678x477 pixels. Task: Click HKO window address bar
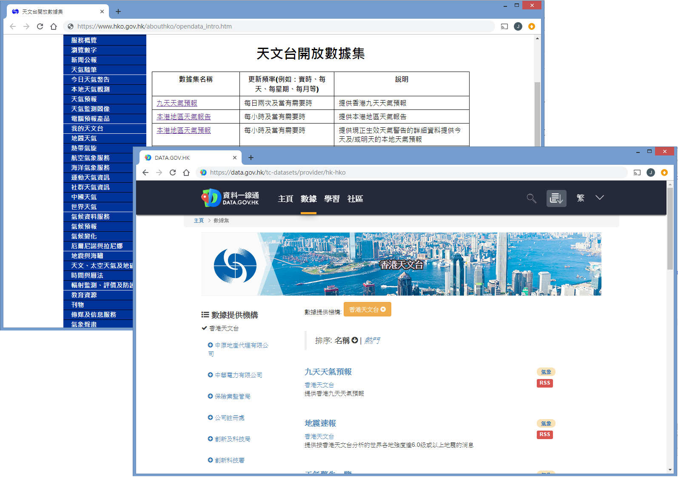279,26
